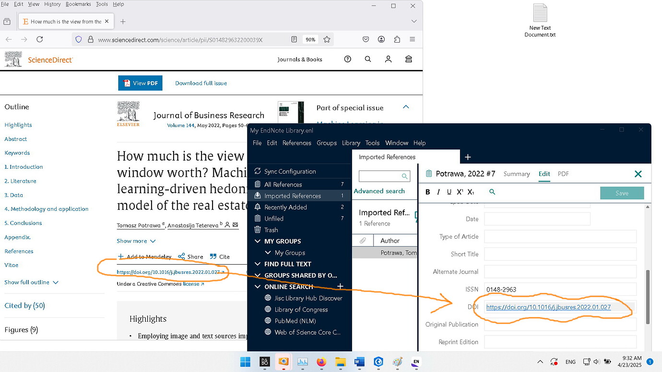662x372 pixels.
Task: Collapse the Part of special issue section
Action: tap(406, 107)
